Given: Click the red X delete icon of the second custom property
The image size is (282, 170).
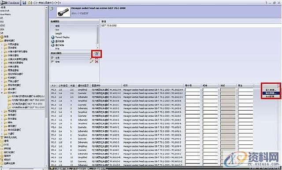Looking at the screenshot, I should point(96,62).
